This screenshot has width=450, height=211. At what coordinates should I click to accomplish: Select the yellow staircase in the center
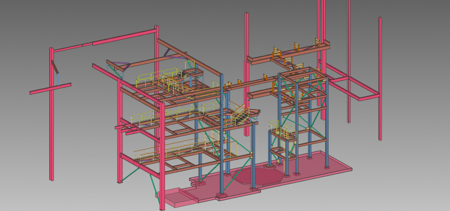pos(240,114)
